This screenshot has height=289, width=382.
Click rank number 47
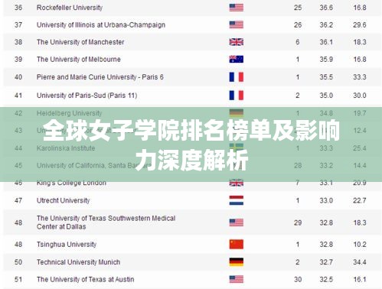18,200
